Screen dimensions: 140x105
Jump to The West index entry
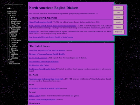[12, 52]
